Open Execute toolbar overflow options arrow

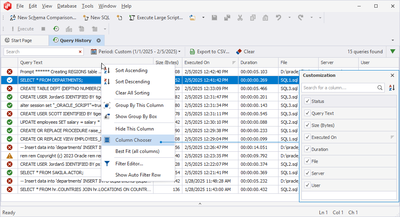(x=105, y=29)
